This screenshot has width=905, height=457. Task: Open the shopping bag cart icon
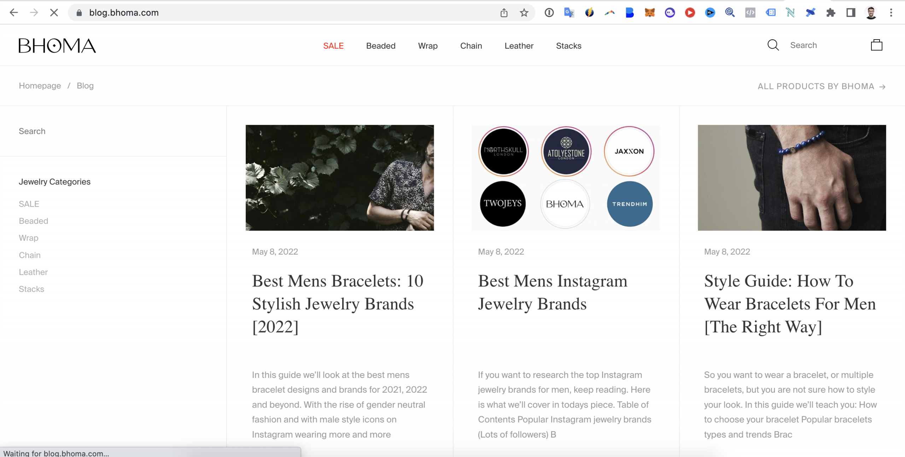876,45
